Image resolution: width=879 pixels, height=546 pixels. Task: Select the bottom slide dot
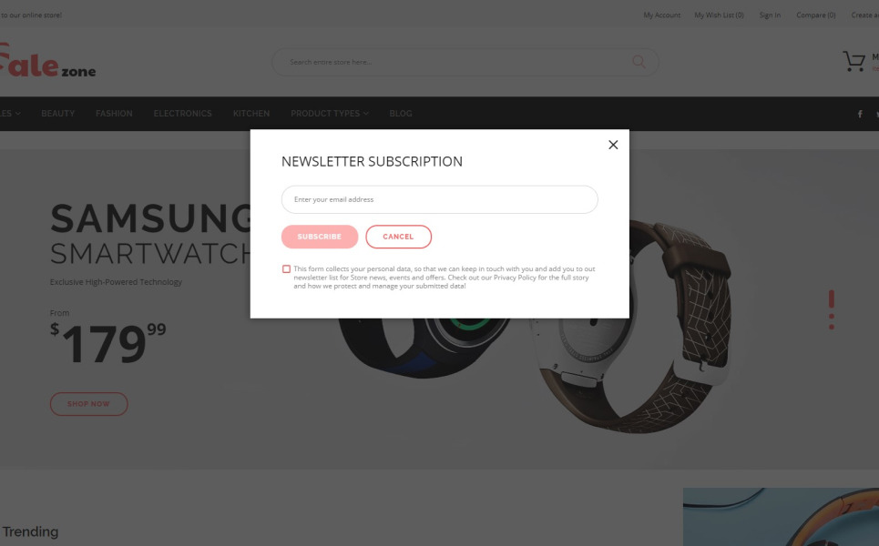[x=832, y=327]
